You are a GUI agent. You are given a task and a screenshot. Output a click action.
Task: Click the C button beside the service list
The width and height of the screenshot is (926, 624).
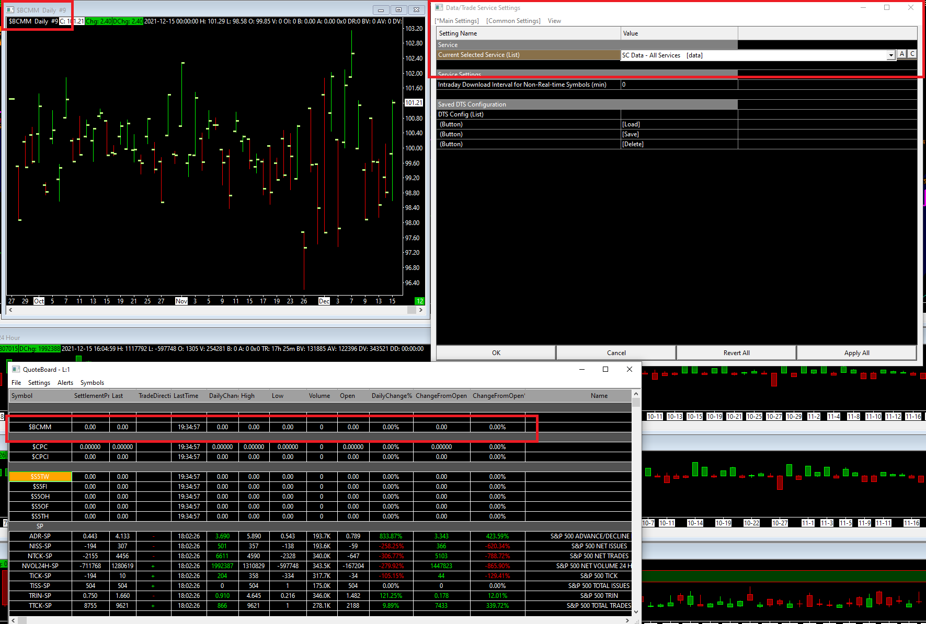[912, 54]
